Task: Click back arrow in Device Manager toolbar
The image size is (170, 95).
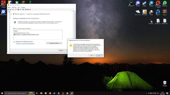Action: coord(8,9)
